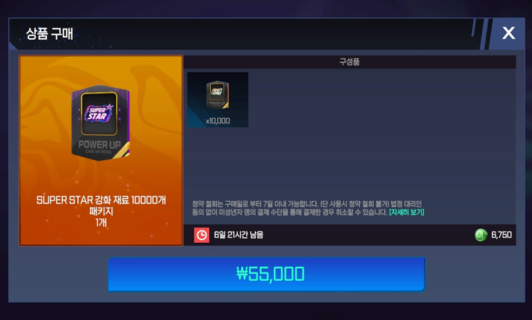Tap the large SUPER STAR logo on the card
Image resolution: width=532 pixels, height=320 pixels.
point(99,113)
